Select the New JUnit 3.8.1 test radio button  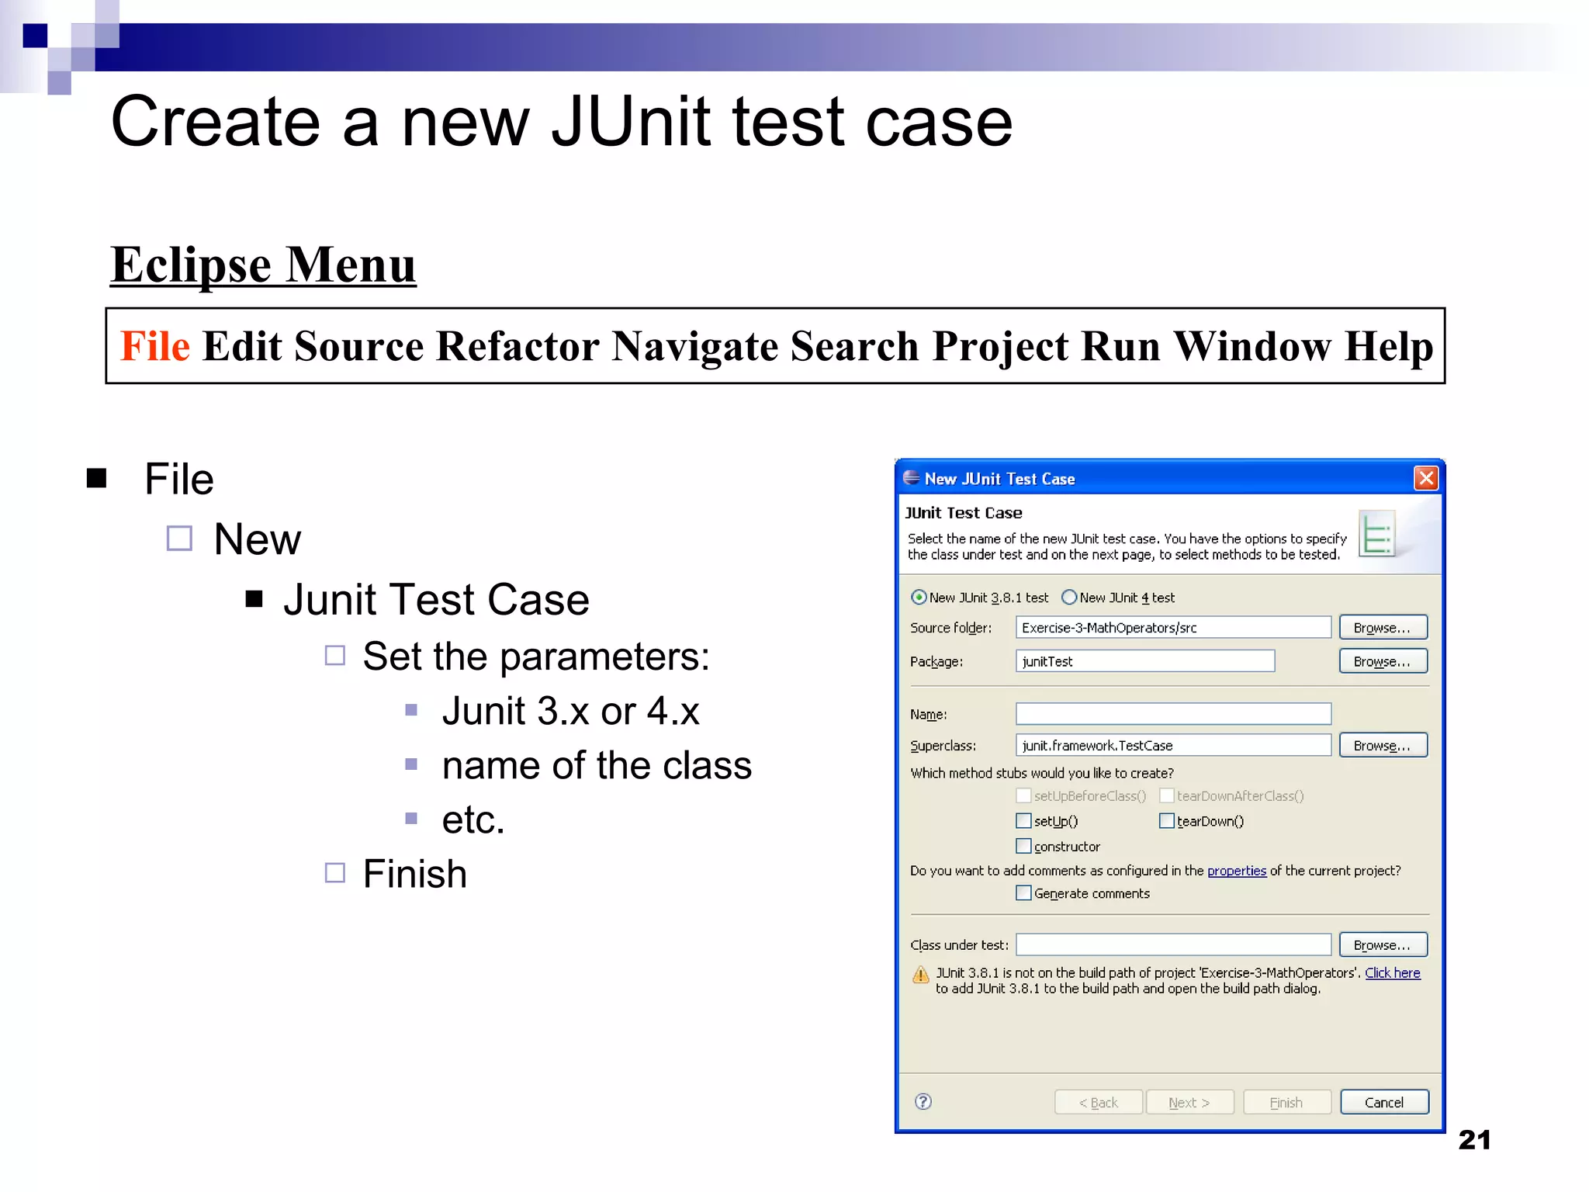click(x=919, y=597)
